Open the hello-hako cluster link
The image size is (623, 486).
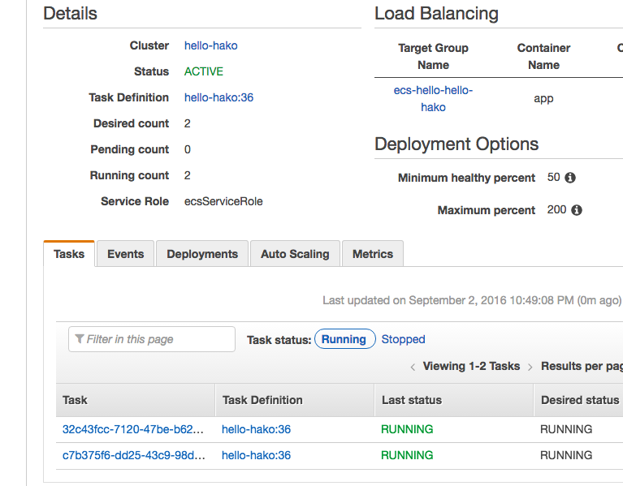[211, 45]
